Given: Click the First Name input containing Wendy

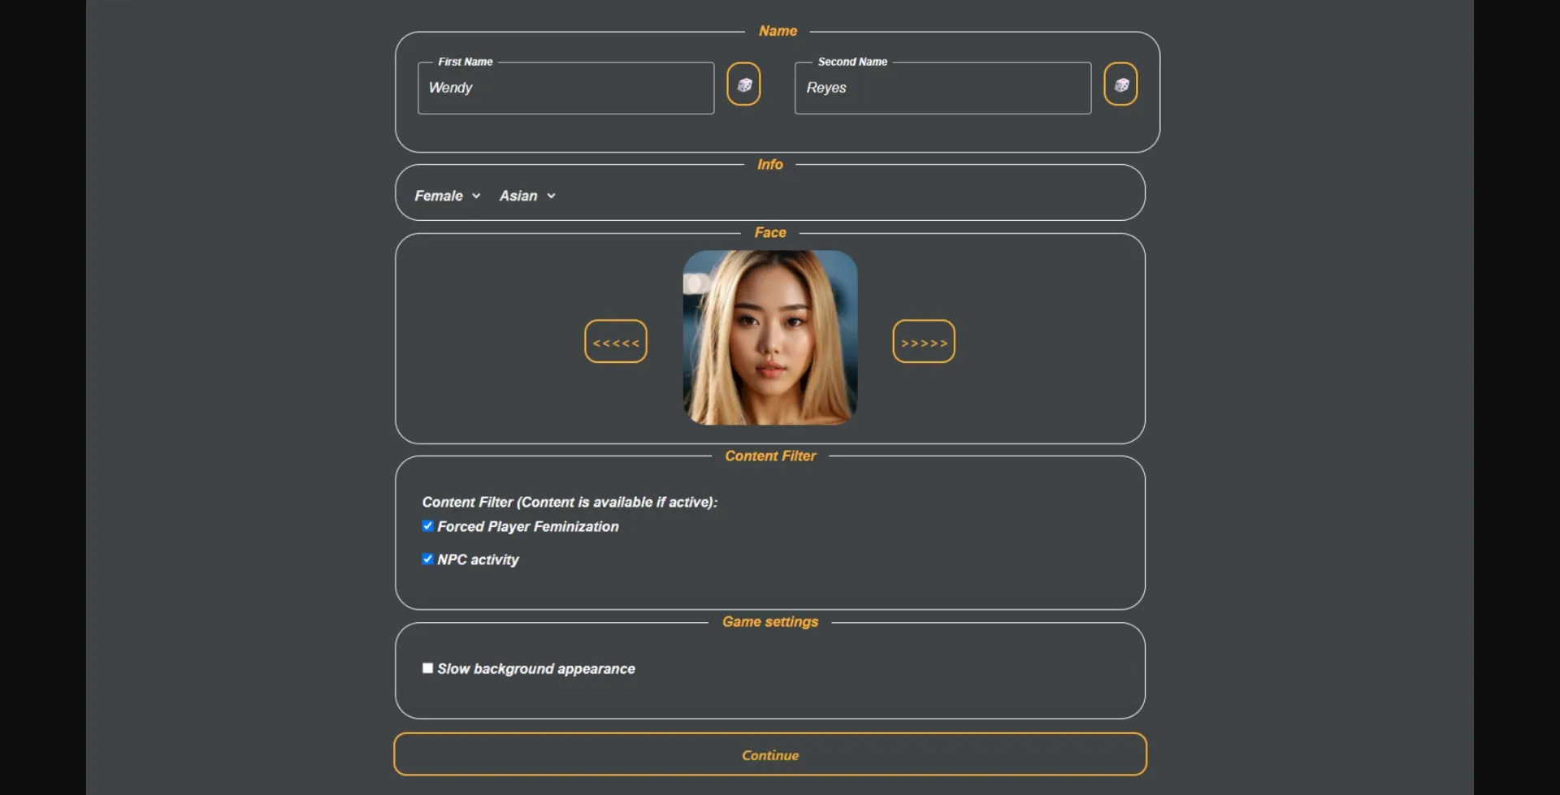Looking at the screenshot, I should coord(565,88).
